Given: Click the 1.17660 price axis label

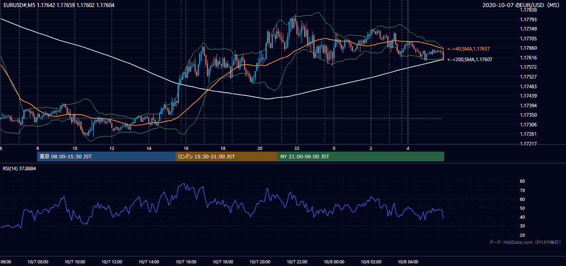Looking at the screenshot, I should [528, 48].
